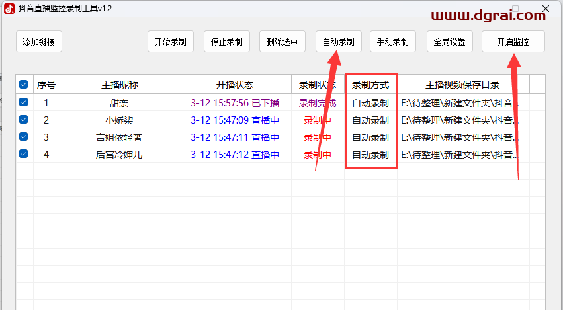Image resolution: width=563 pixels, height=310 pixels.
Task: Click 自动录制 cell in 小娇柒 row
Action: [x=370, y=120]
